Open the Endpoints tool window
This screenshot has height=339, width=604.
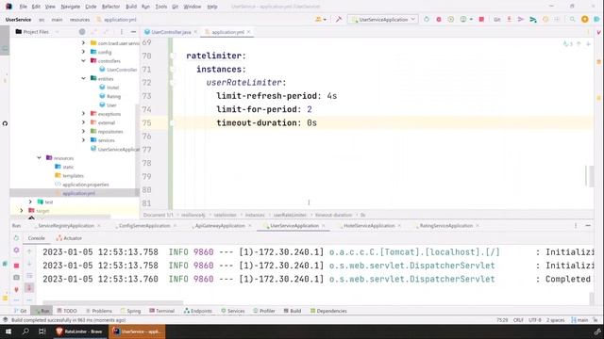click(198, 311)
